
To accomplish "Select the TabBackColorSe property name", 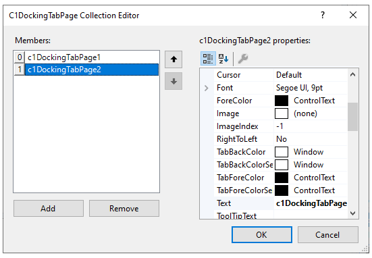I will (244, 165).
